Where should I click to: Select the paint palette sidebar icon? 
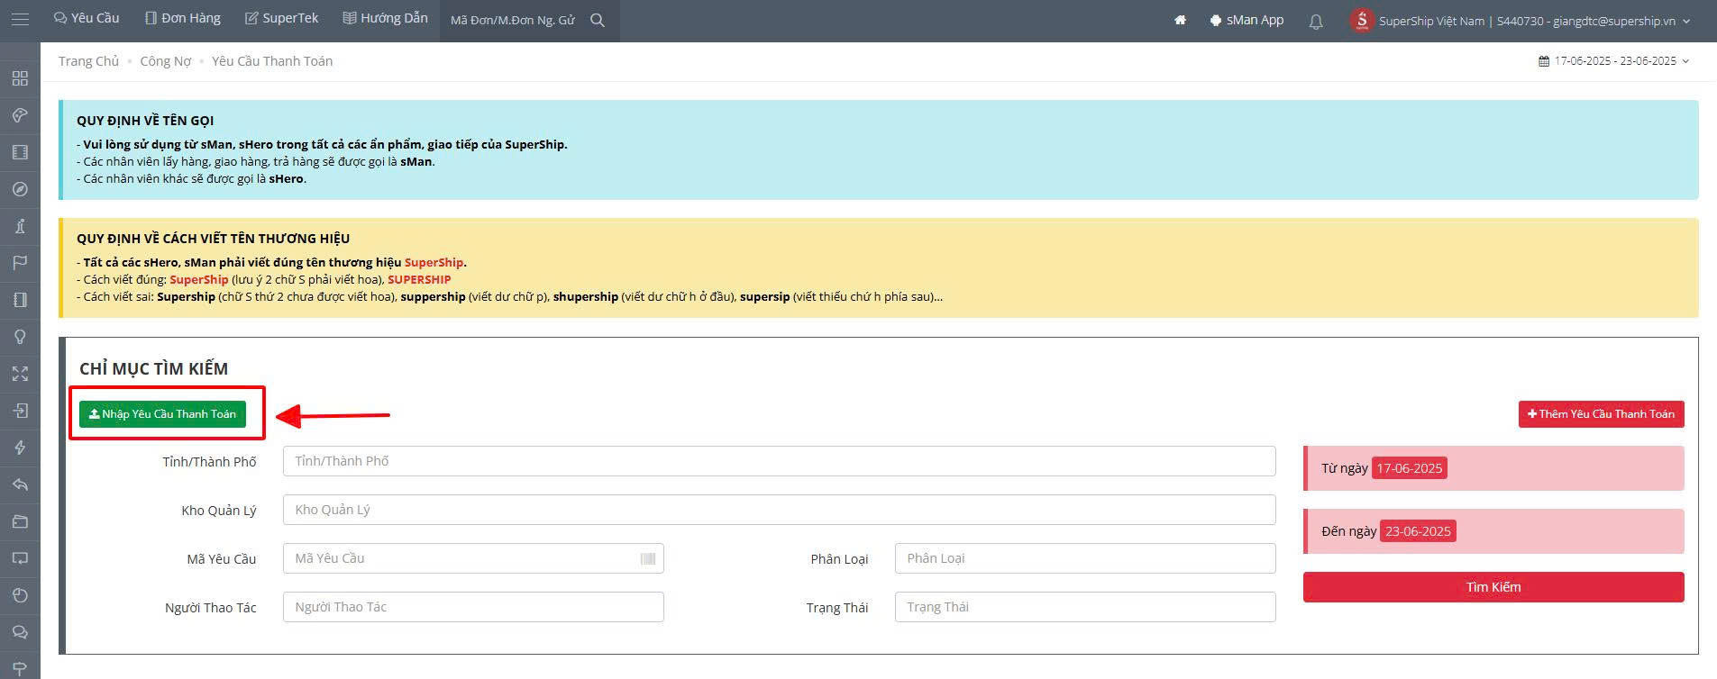tap(20, 115)
